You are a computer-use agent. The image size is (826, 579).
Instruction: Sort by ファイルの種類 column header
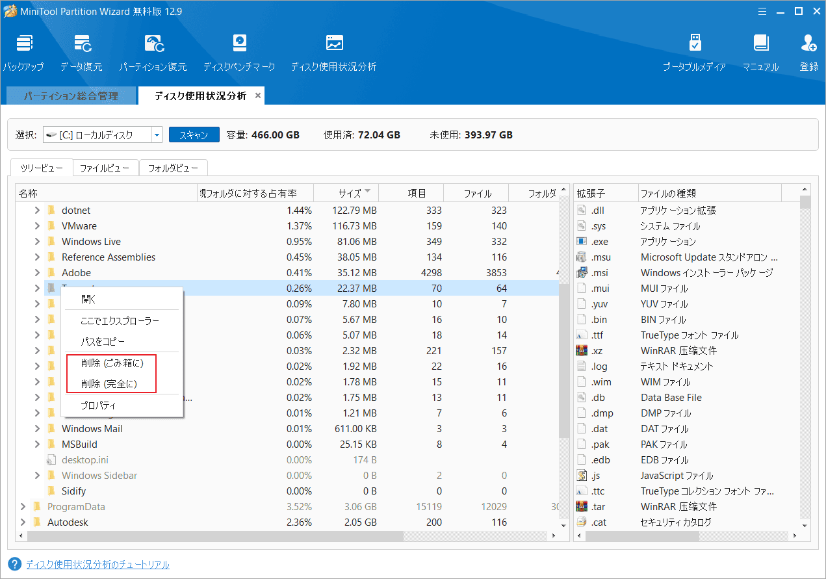tap(710, 193)
